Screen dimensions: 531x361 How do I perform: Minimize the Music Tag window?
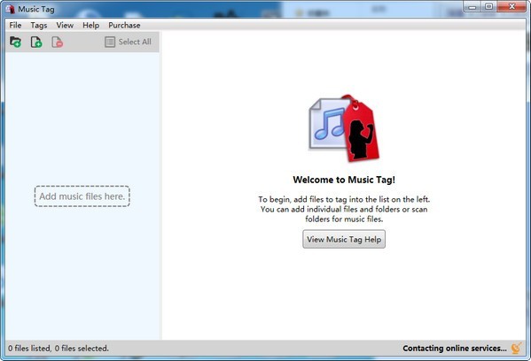472,7
